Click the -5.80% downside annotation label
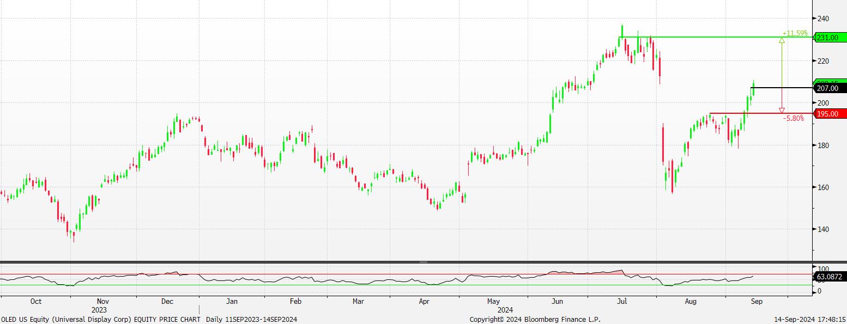Image resolution: width=847 pixels, height=324 pixels. coord(793,118)
